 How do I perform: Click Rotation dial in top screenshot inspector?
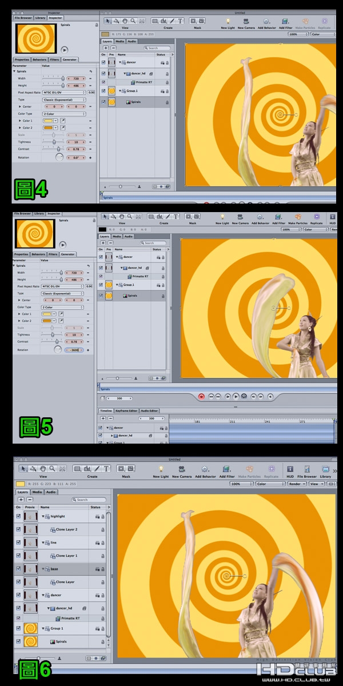coord(59,158)
